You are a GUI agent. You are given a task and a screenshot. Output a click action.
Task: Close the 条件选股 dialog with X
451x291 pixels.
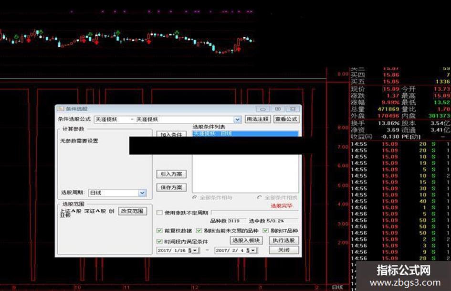pos(293,109)
